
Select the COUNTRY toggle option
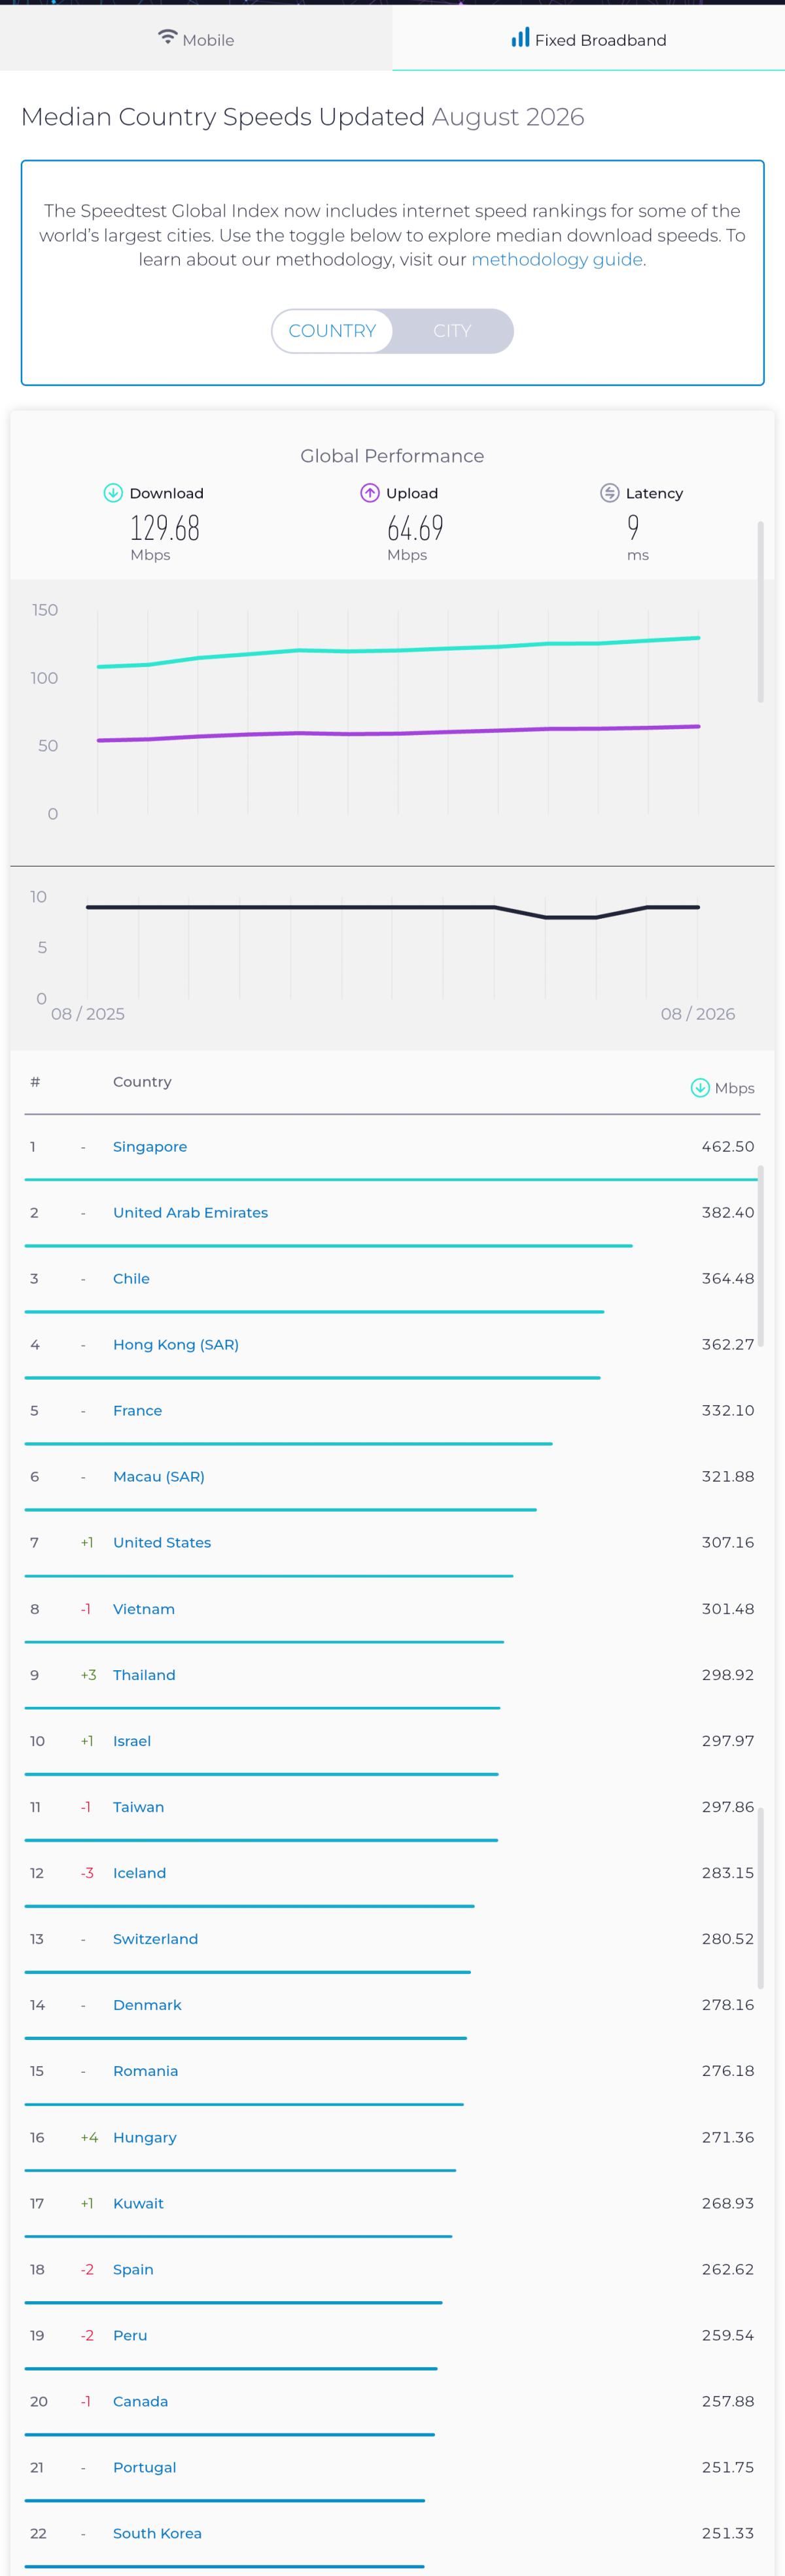[332, 331]
